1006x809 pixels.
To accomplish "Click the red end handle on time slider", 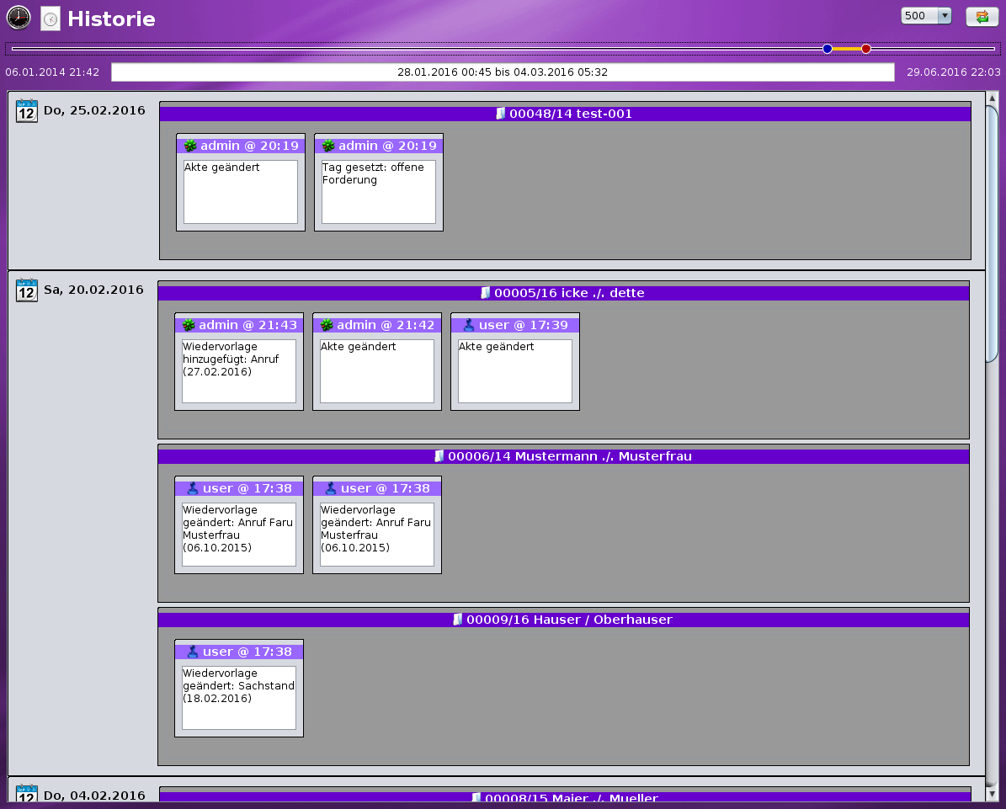I will [865, 49].
